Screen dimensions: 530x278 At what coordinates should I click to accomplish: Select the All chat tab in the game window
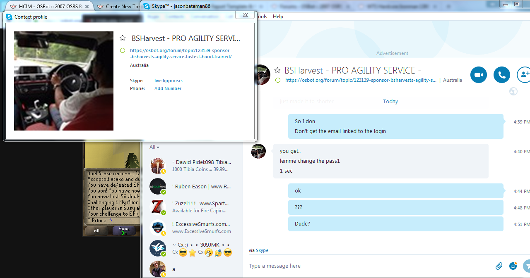tap(96, 231)
